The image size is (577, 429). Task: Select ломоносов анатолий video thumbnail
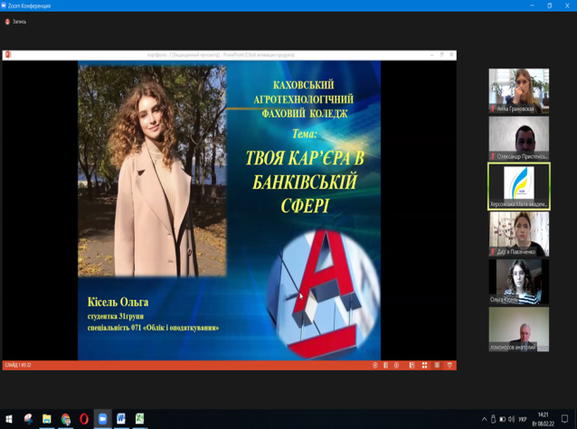pyautogui.click(x=519, y=330)
